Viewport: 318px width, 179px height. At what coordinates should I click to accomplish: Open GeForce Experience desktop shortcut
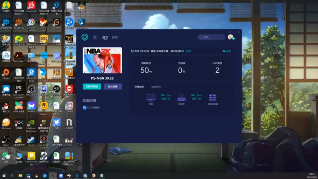(31, 125)
